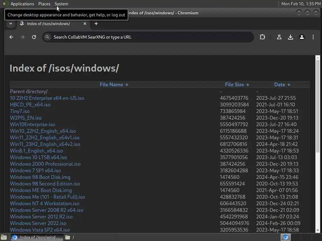Click Date descending arrow
This screenshot has width=322, height=241.
(x=289, y=85)
